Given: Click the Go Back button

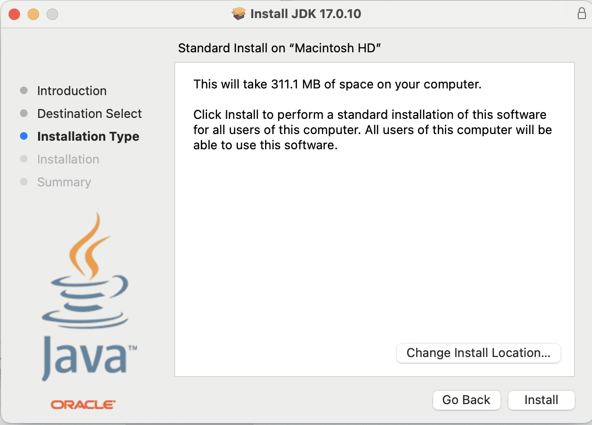Looking at the screenshot, I should coord(466,400).
